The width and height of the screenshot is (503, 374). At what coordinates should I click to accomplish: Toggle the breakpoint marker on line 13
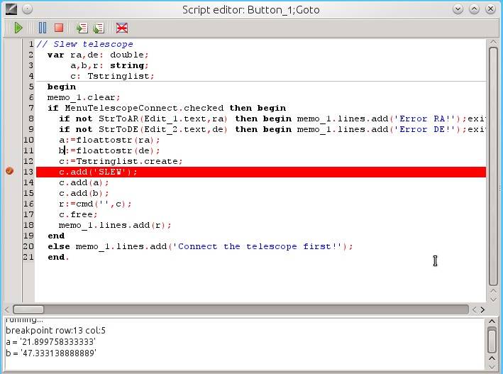[x=10, y=171]
